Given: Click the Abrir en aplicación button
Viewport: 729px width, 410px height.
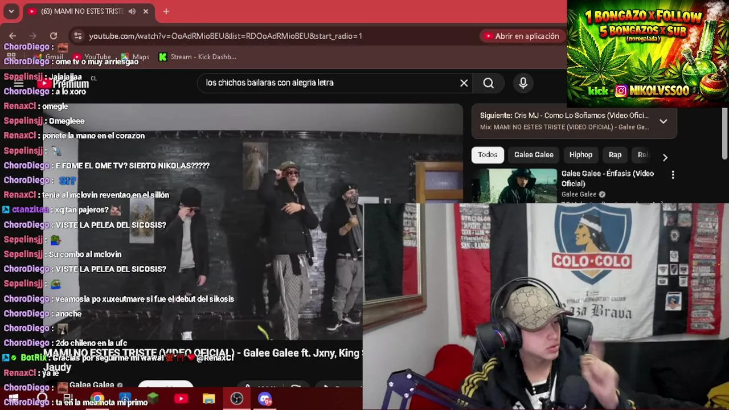Looking at the screenshot, I should [x=522, y=36].
